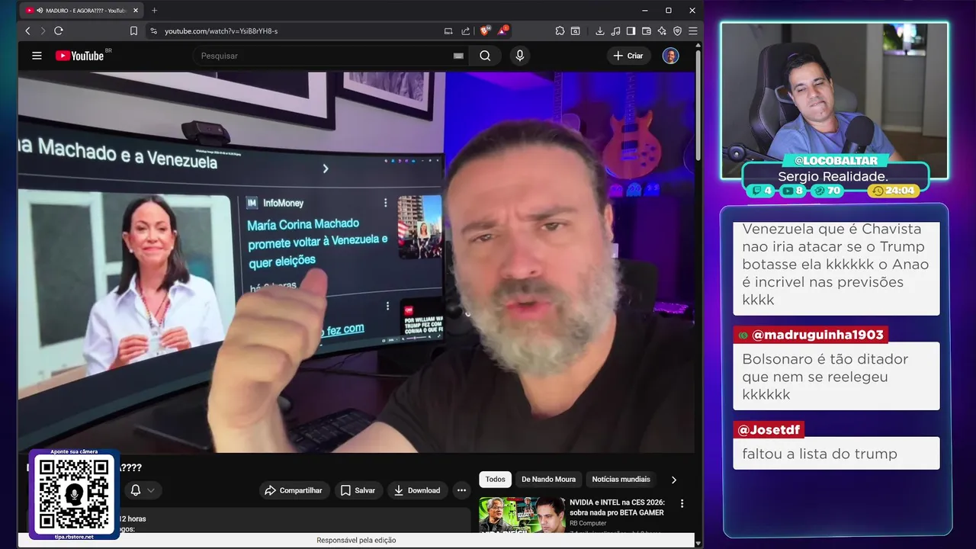Open browser extensions puzzle icon
The height and width of the screenshot is (549, 976).
560,30
